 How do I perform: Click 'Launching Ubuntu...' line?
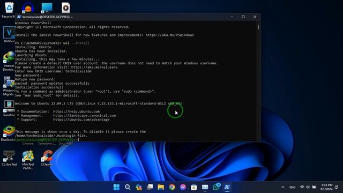click(x=34, y=55)
